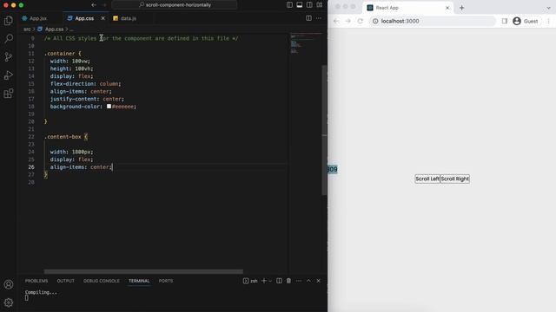Click the flex-direction: column line
This screenshot has height=312, width=556.
(85, 84)
